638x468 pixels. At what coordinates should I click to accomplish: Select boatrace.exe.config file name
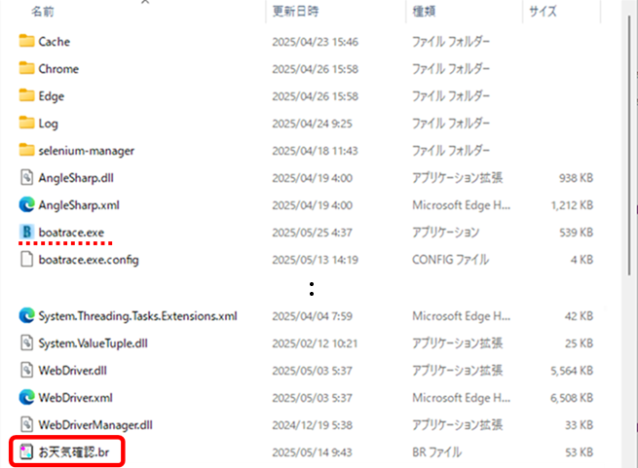[x=89, y=260]
